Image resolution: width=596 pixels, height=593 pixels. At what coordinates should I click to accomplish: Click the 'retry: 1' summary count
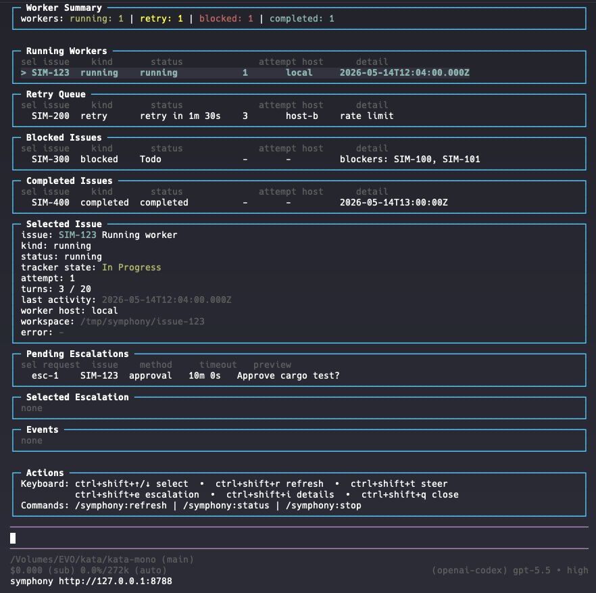[161, 19]
